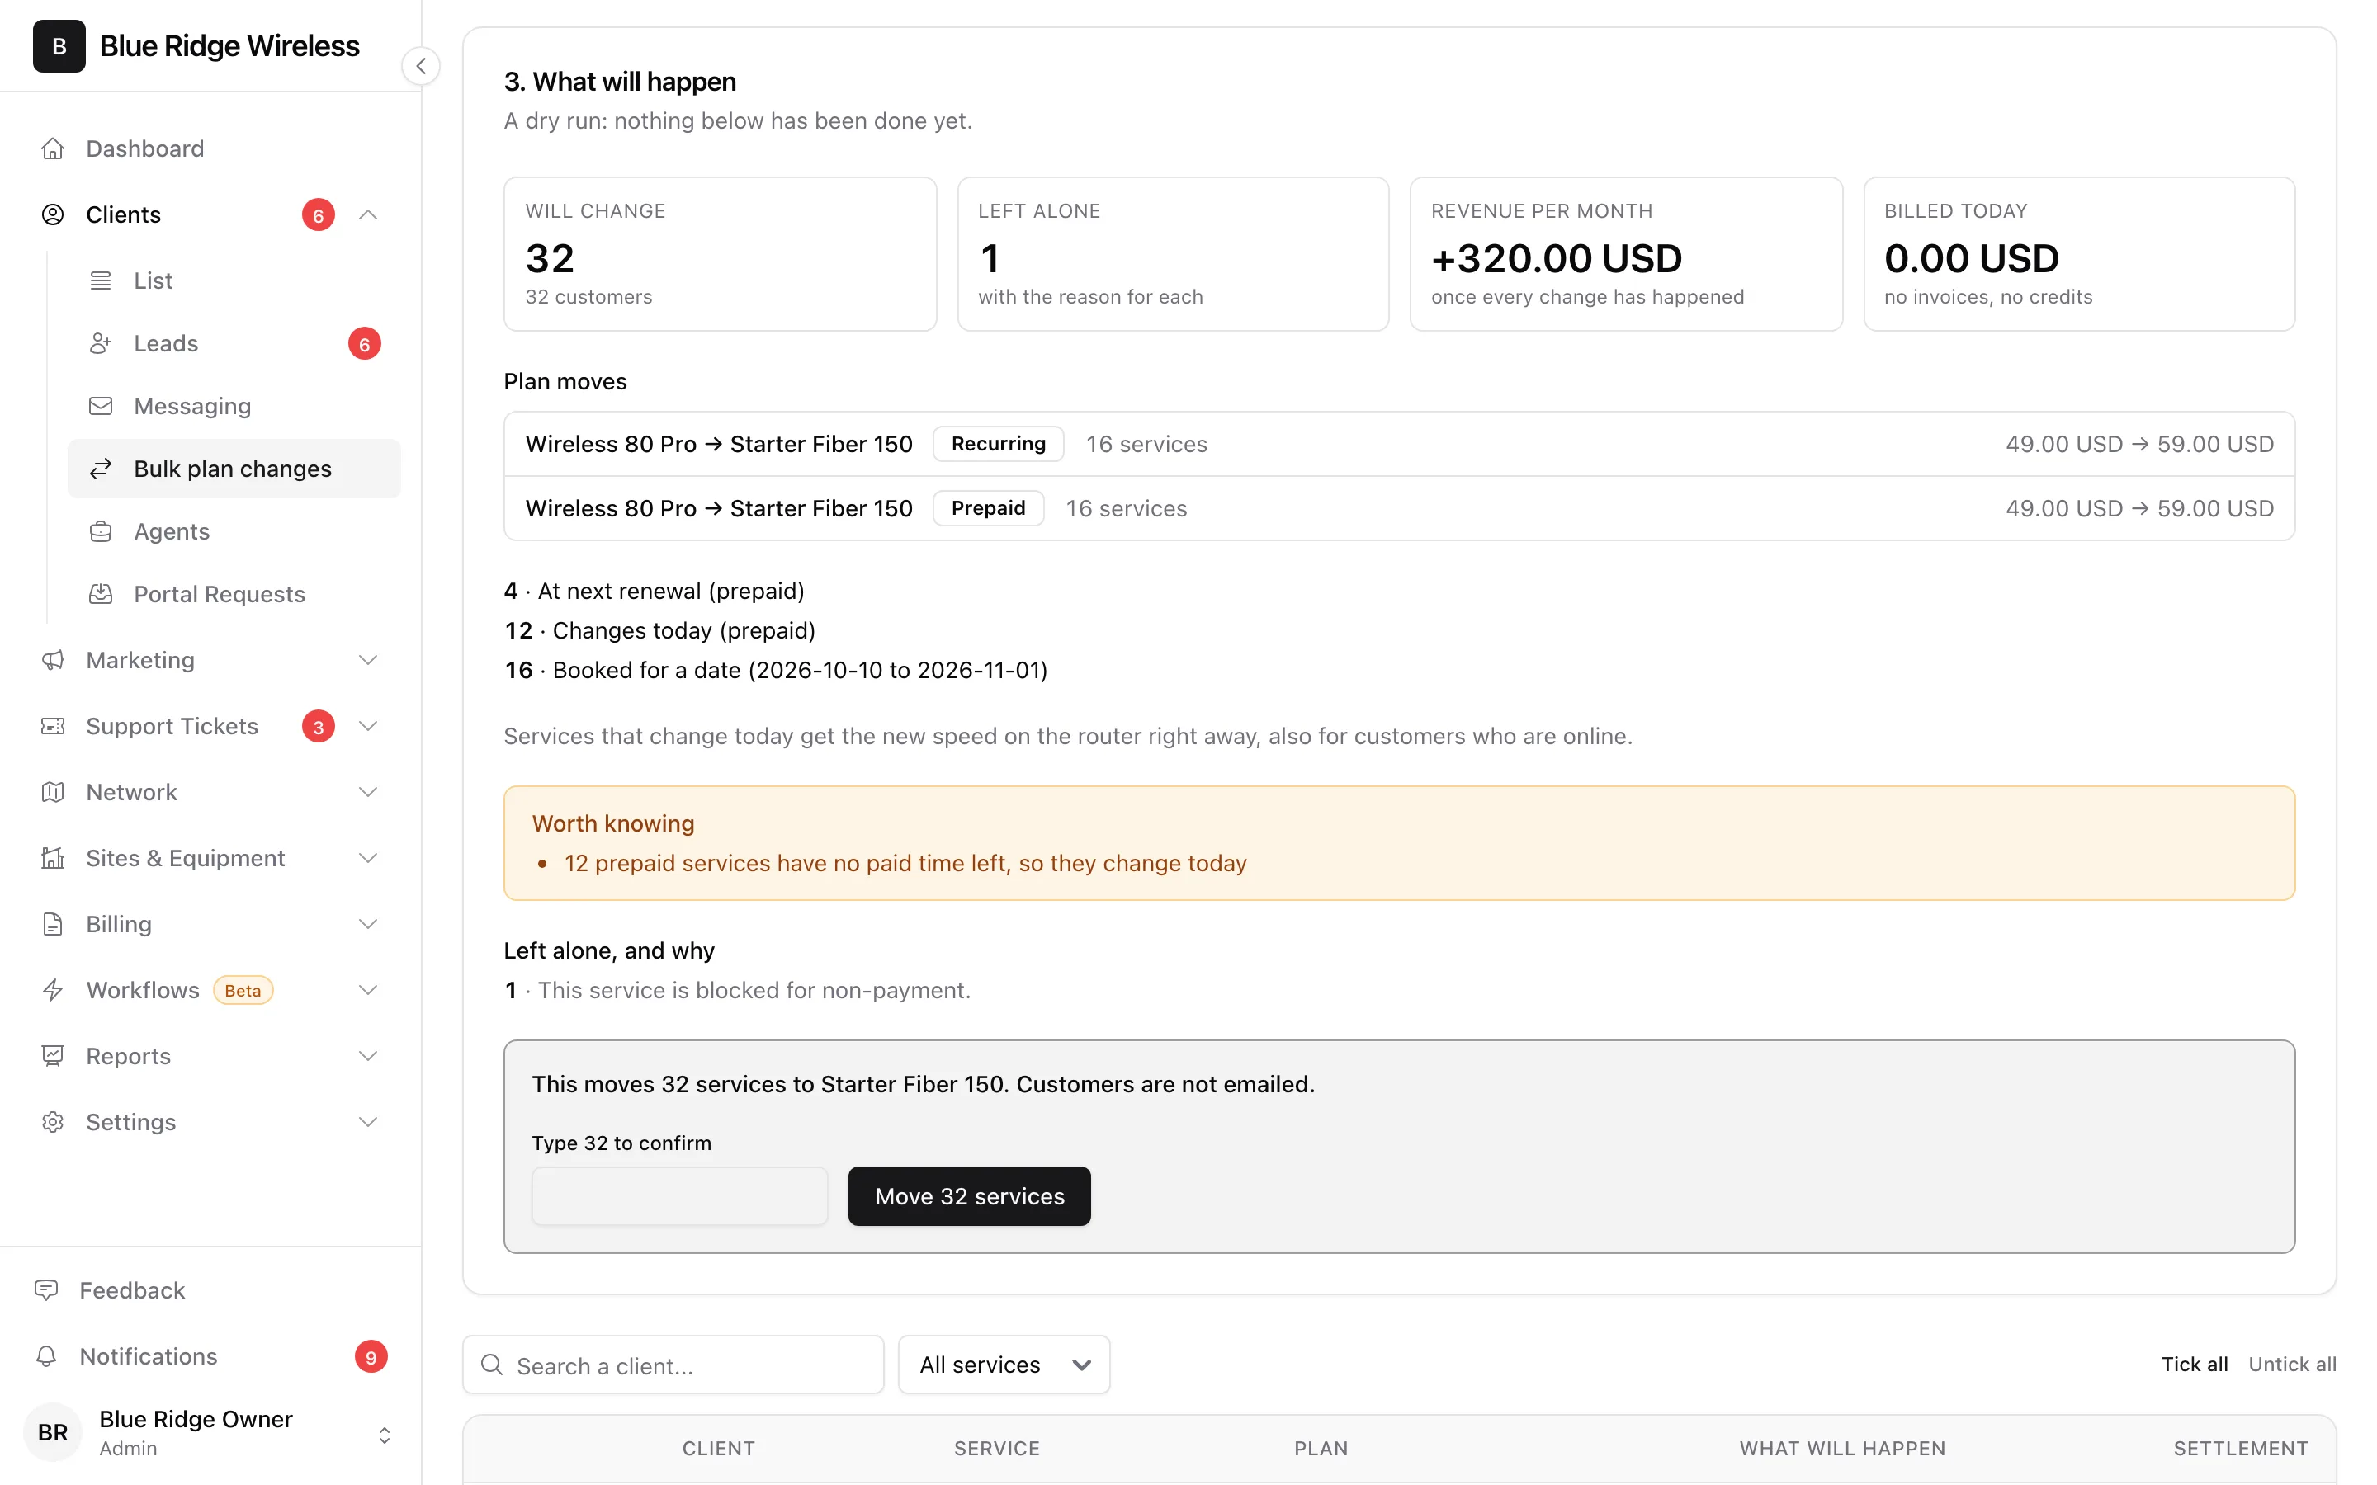The height and width of the screenshot is (1485, 2377).
Task: Collapse the sidebar with the arrow button
Action: point(420,66)
